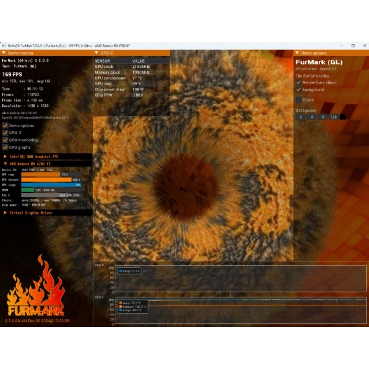Click the Device ID line
Image resolution: width=369 pixels, height=369 pixels.
tap(27, 170)
